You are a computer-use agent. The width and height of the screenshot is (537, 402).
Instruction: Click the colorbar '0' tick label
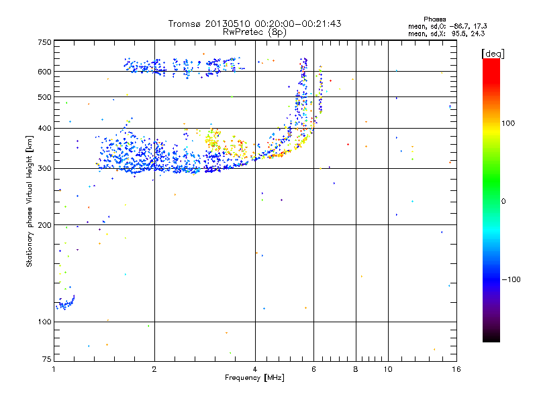(x=503, y=202)
